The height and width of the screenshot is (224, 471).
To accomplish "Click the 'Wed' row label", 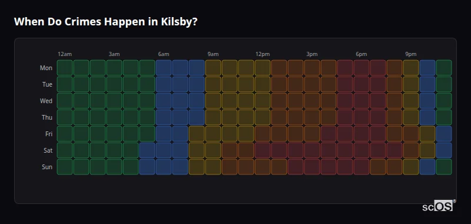I will 46,101.
